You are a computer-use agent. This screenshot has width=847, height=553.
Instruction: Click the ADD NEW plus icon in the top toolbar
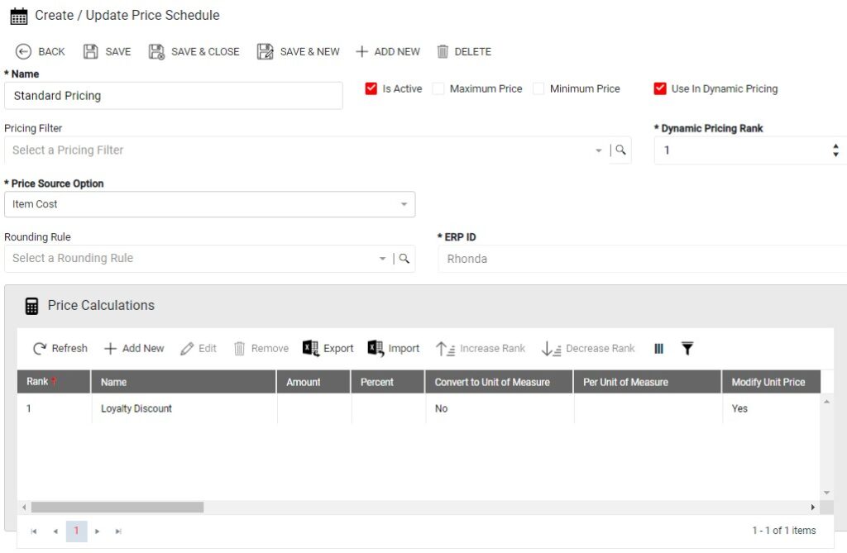point(362,51)
